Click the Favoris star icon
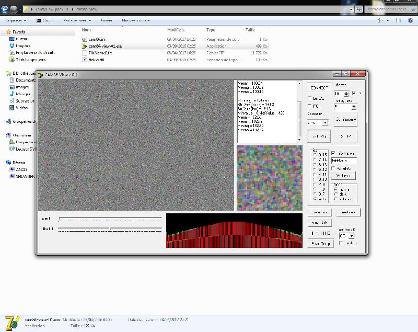418x332 pixels. (x=8, y=32)
